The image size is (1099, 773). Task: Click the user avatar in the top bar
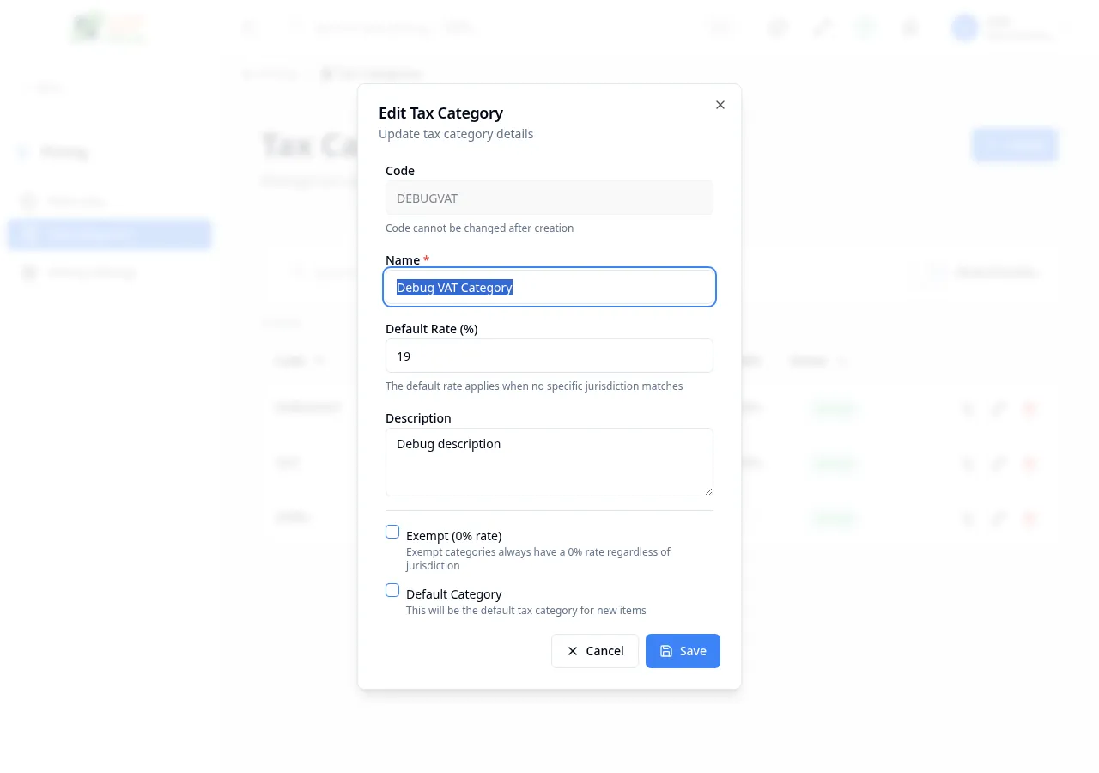(x=964, y=27)
